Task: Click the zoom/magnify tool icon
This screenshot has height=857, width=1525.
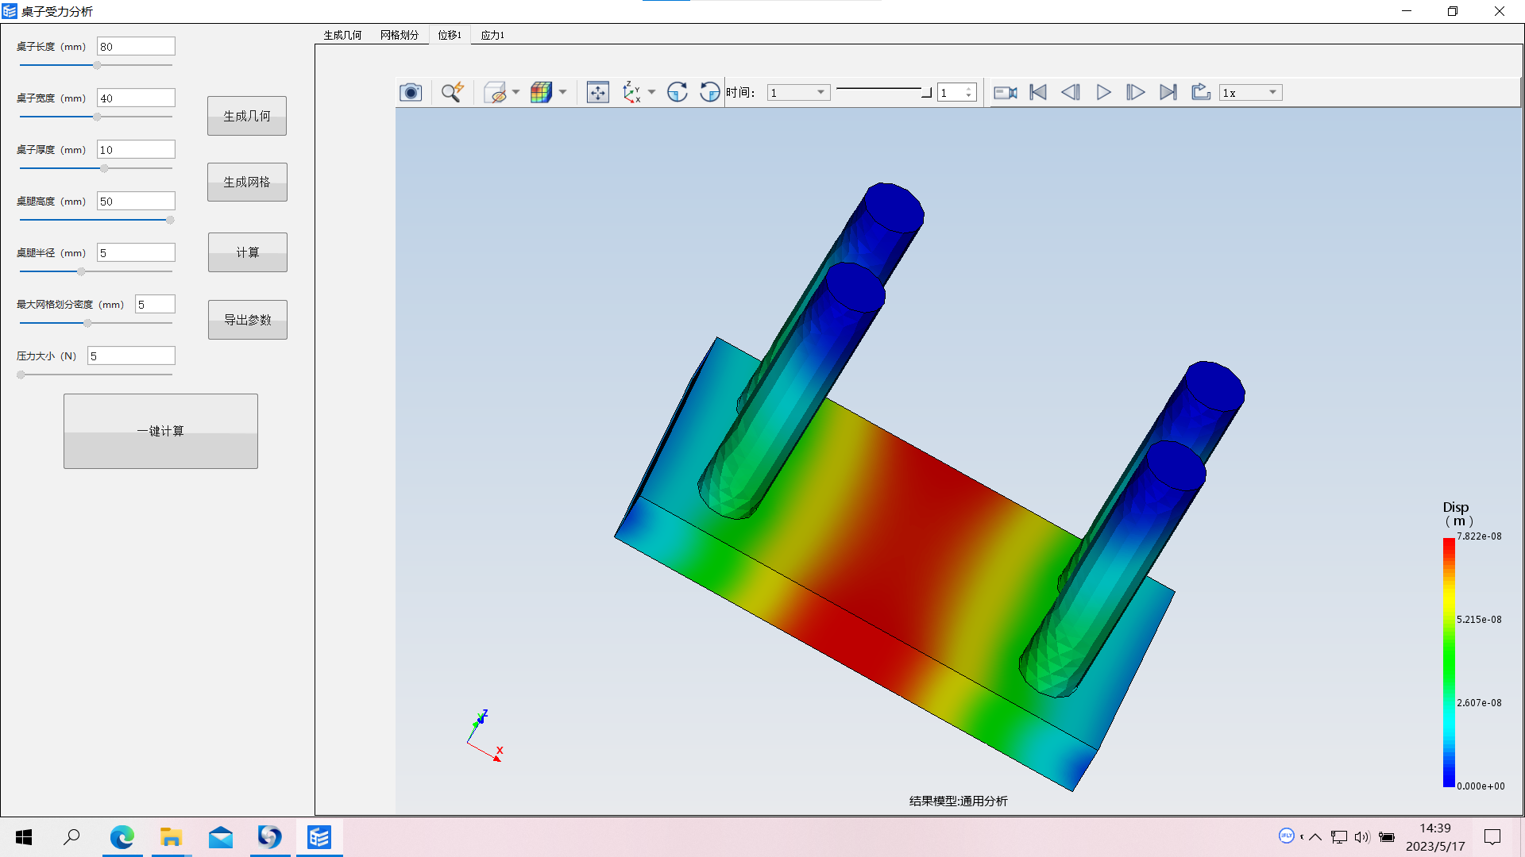Action: point(451,92)
